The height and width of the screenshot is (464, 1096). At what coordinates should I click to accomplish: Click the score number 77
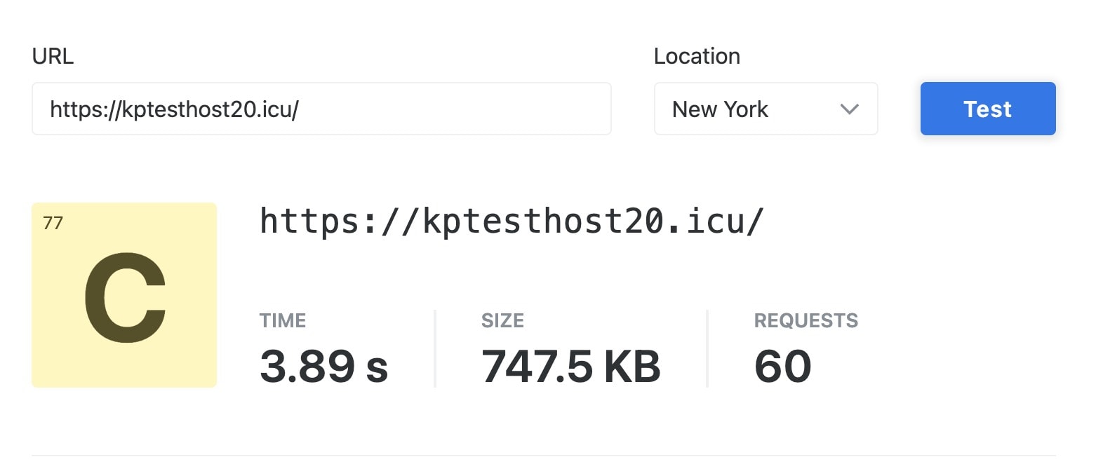click(x=53, y=224)
